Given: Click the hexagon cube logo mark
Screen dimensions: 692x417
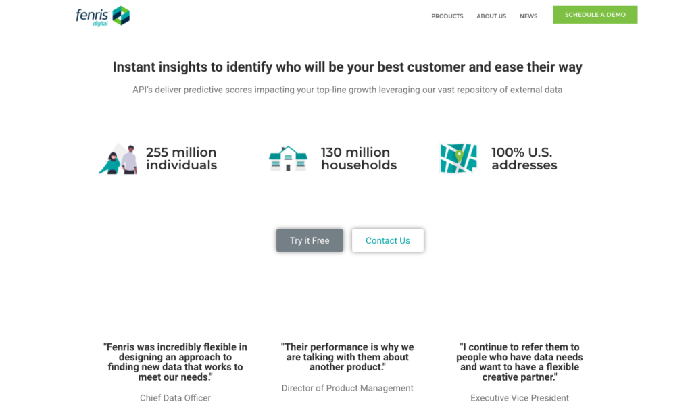Looking at the screenshot, I should point(121,16).
